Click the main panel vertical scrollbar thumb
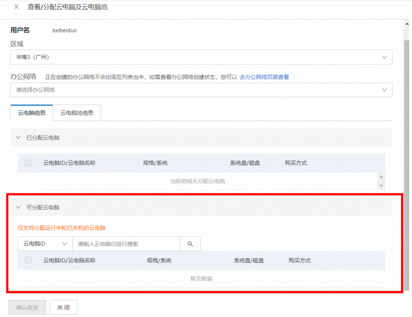Image resolution: width=412 pixels, height=317 pixels. 407,165
